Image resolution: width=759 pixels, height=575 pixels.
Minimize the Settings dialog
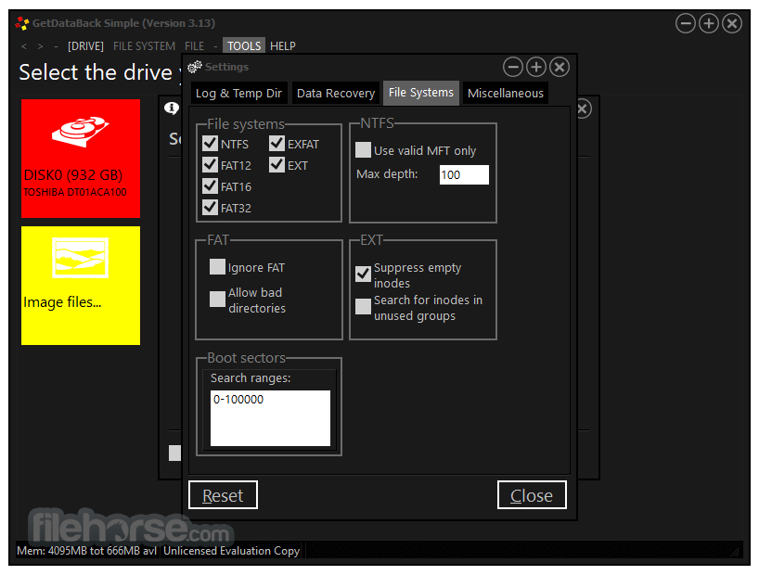(x=512, y=67)
